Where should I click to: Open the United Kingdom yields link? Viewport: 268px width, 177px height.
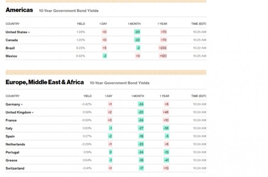point(19,112)
